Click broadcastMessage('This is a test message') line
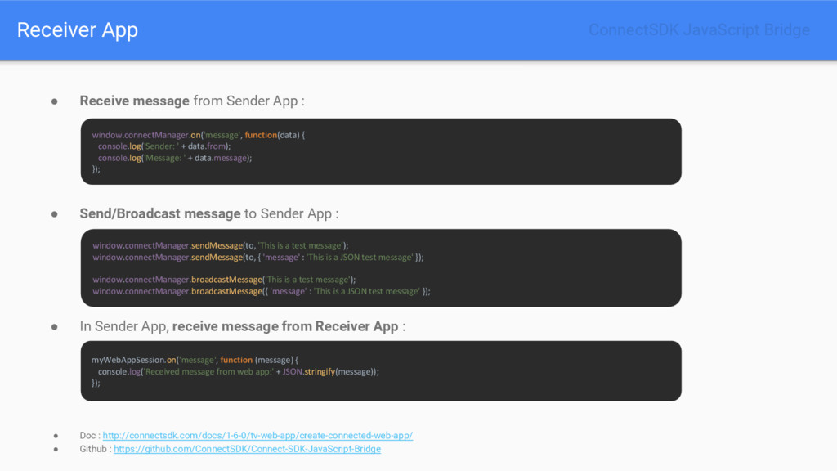Image resolution: width=837 pixels, height=471 pixels. [224, 280]
